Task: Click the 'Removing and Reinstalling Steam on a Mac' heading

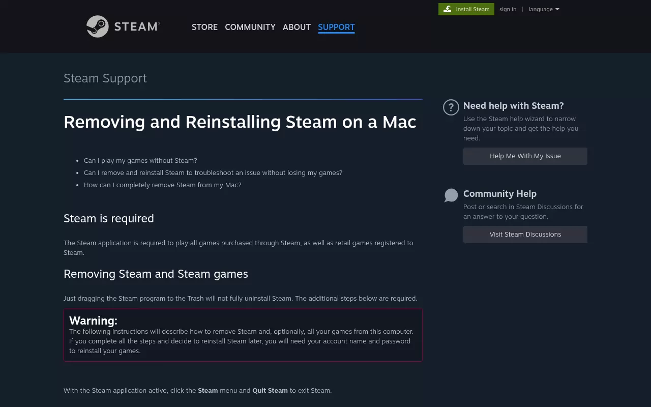Action: coord(240,122)
